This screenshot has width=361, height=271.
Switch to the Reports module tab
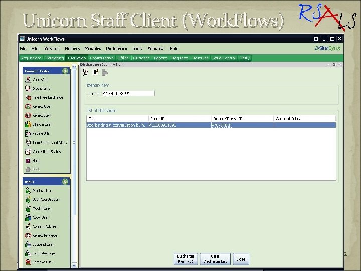[161, 58]
